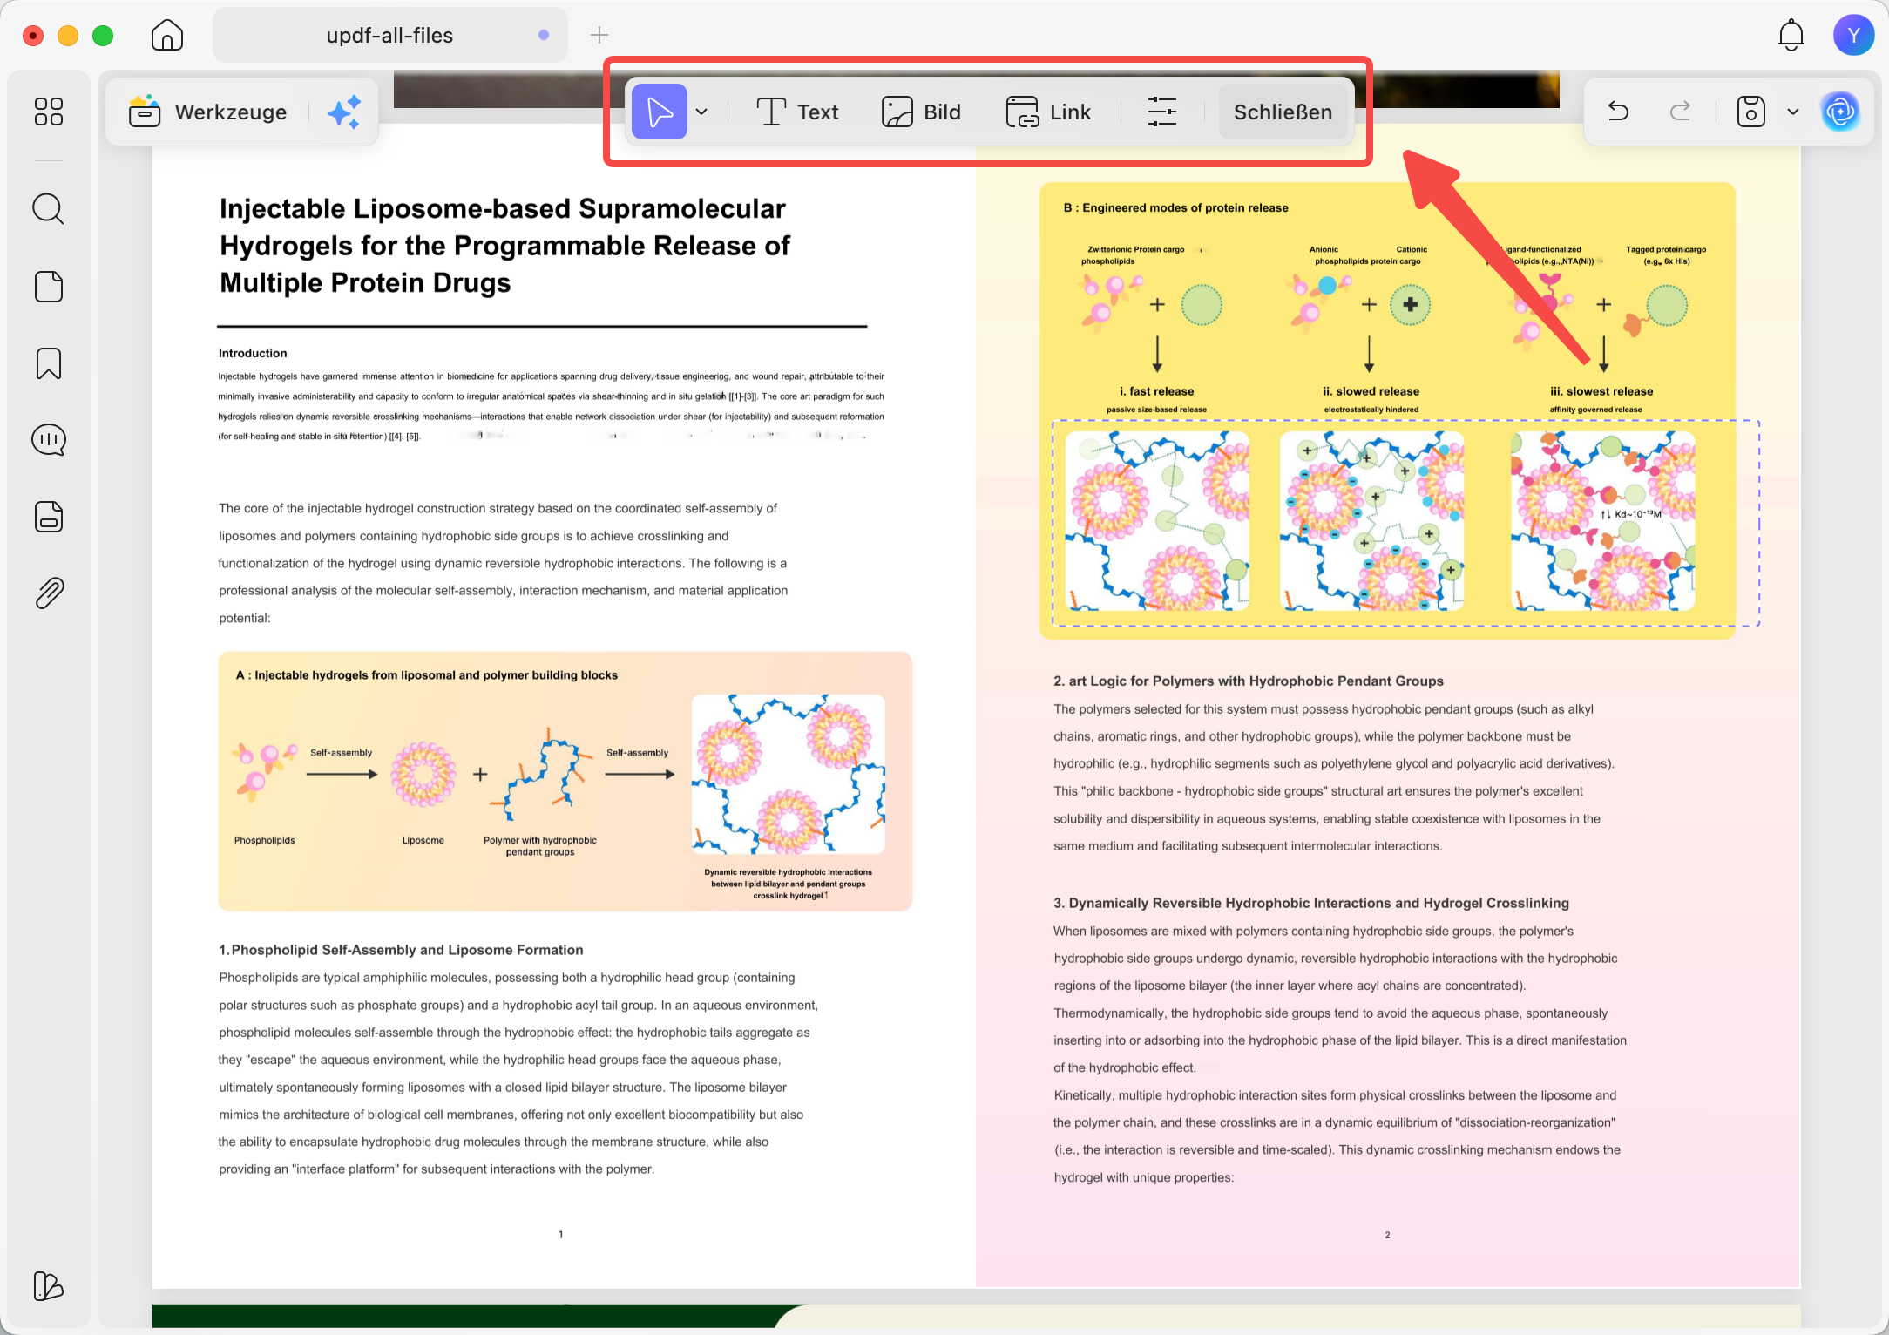Image resolution: width=1889 pixels, height=1335 pixels.
Task: Select the document title heading text
Action: point(504,246)
